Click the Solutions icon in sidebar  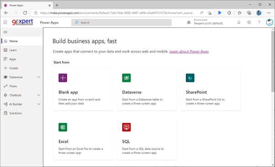click(5, 113)
